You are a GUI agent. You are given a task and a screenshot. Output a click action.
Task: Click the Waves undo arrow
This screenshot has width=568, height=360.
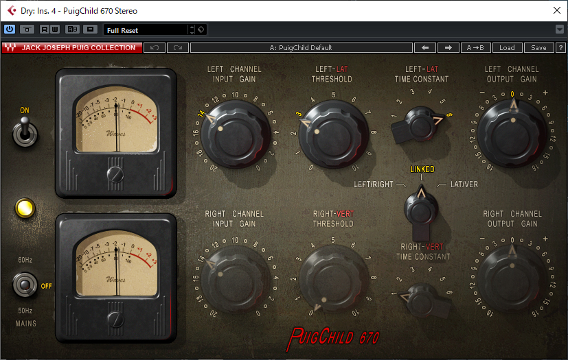tap(155, 48)
